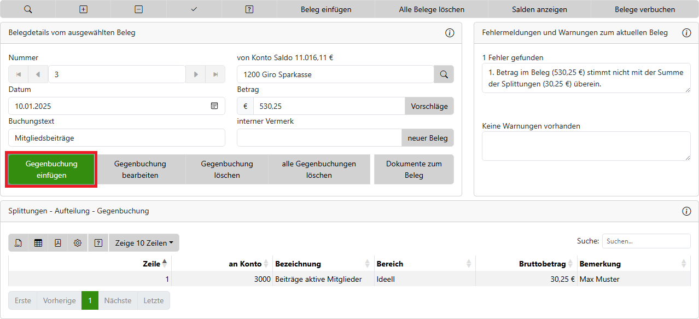Image resolution: width=699 pixels, height=319 pixels.
Task: Go to the next Beleg number
Action: click(196, 74)
